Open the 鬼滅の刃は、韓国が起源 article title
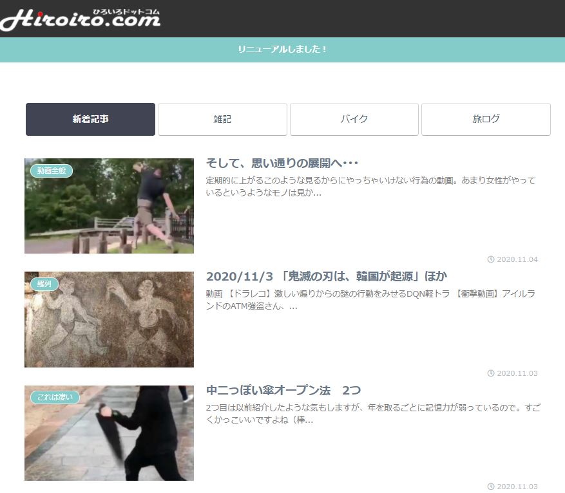The height and width of the screenshot is (493, 565). [x=326, y=276]
